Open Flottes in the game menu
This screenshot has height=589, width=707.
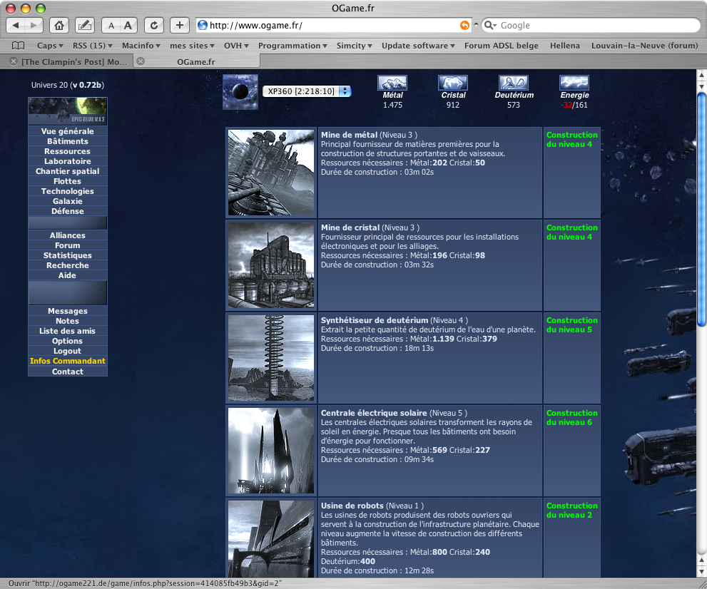68,181
